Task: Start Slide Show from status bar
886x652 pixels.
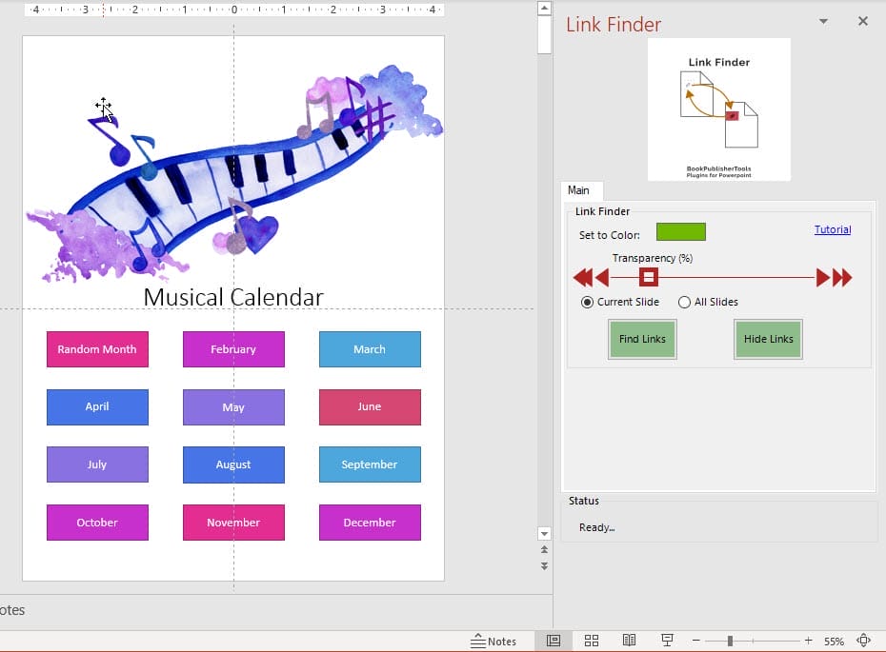Action: 668,641
